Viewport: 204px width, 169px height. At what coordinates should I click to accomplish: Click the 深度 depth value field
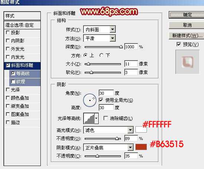tap(131, 47)
